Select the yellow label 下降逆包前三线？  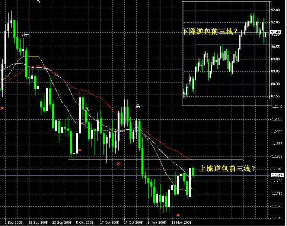[x=210, y=32]
